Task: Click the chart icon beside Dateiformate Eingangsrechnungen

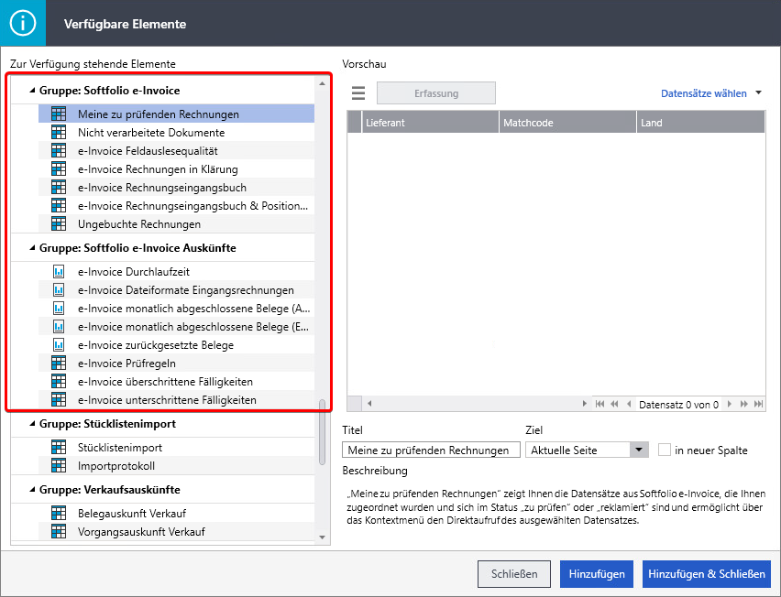Action: coord(59,290)
